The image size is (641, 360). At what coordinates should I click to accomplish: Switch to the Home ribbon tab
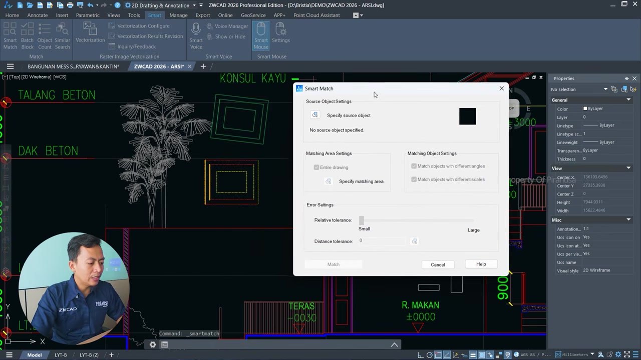12,15
